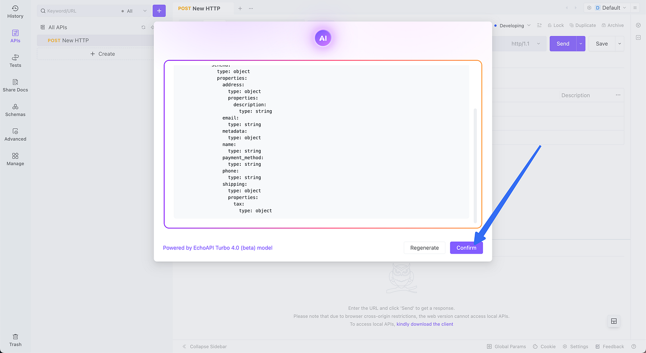Open the Manage panel
The image size is (646, 353).
pos(15,159)
